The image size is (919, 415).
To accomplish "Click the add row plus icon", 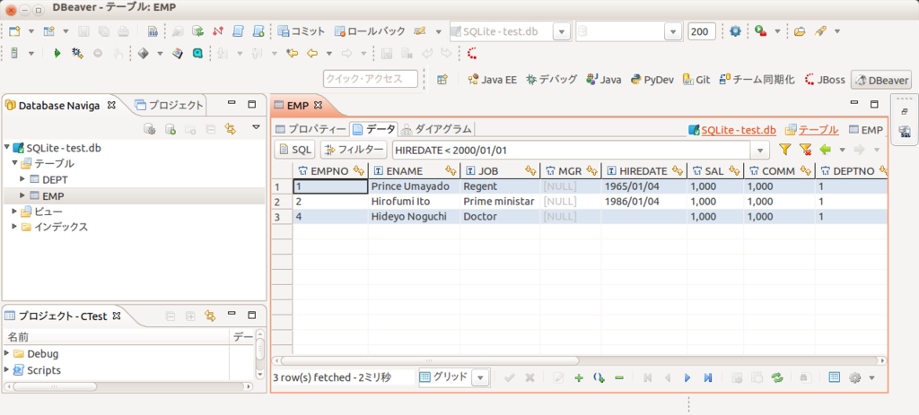I will click(x=579, y=377).
